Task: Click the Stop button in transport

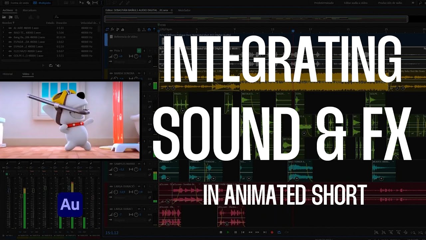Action: click(221, 232)
